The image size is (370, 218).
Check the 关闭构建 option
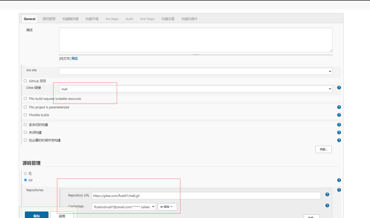click(x=25, y=132)
